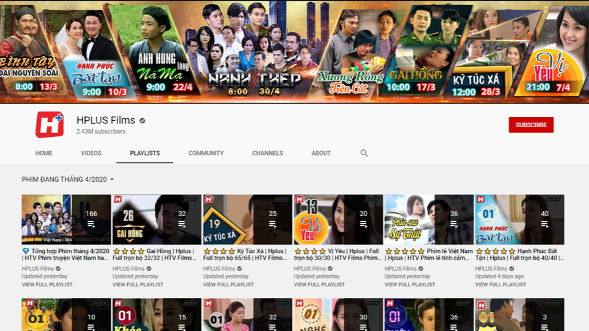Click the playlist queue icon on Hạnh Phúc Bất Tận thumbnail

pos(545,225)
